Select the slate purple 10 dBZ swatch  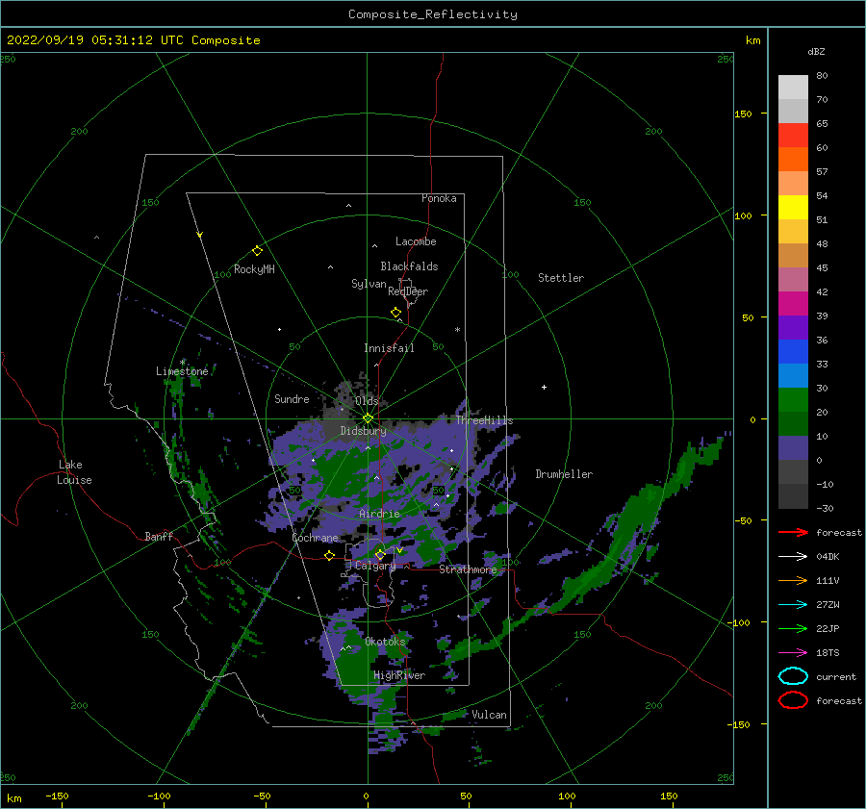coord(793,448)
